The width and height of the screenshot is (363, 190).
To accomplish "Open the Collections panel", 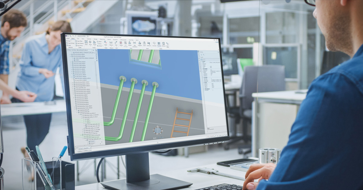I will [149, 44].
